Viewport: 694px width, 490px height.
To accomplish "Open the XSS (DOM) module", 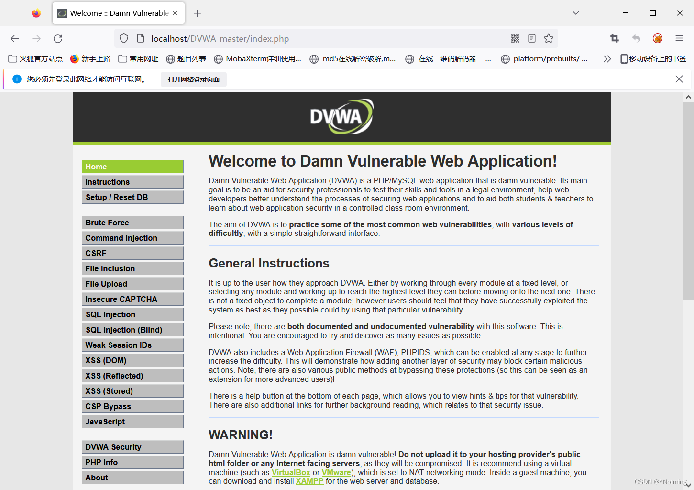I will (x=132, y=360).
